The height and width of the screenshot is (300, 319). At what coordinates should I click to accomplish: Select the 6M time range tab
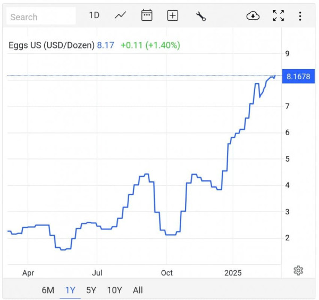pos(48,290)
